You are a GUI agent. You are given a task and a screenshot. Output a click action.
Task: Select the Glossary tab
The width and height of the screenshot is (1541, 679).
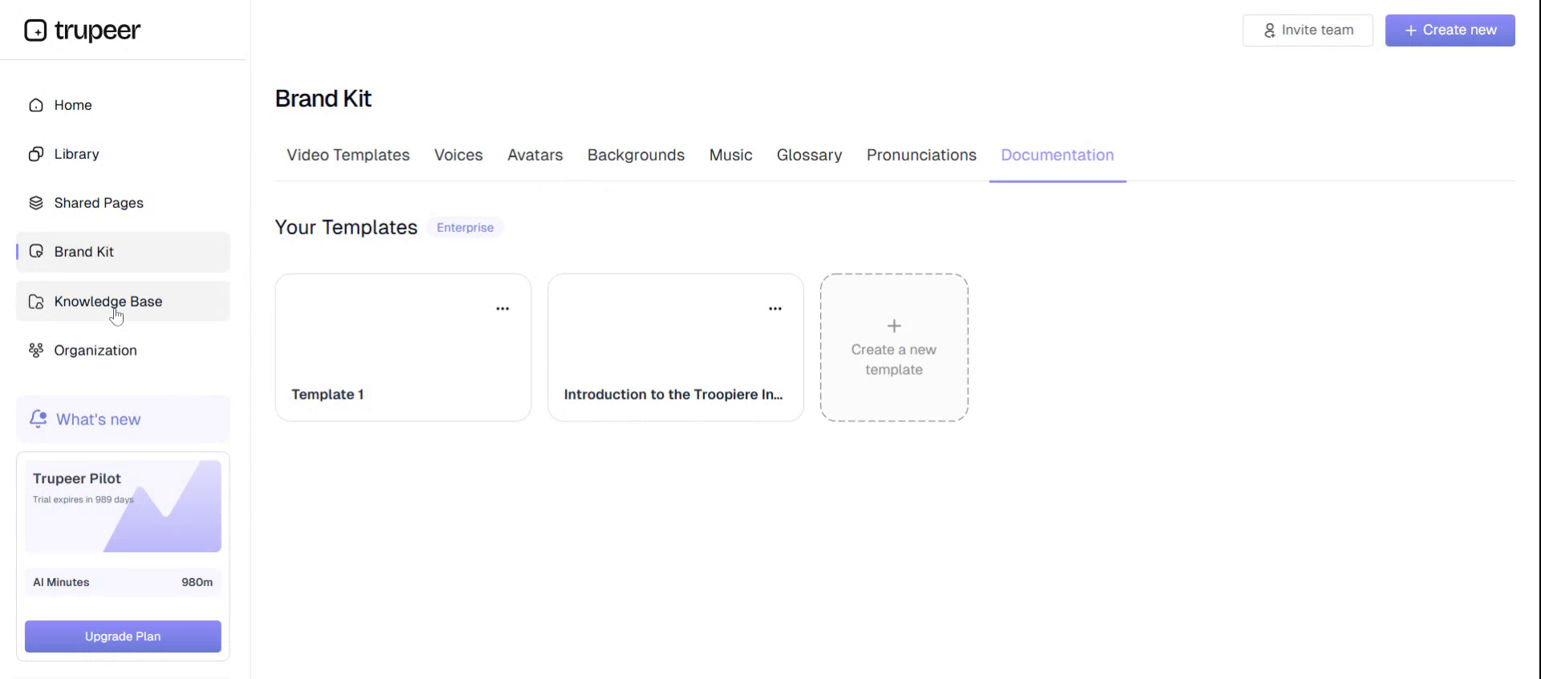pyautogui.click(x=809, y=155)
